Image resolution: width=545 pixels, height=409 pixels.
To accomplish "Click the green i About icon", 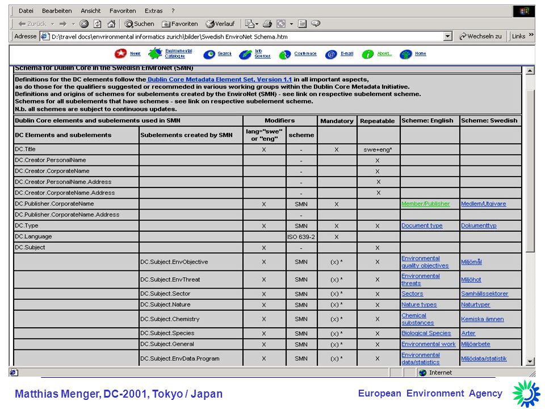I will [x=368, y=55].
